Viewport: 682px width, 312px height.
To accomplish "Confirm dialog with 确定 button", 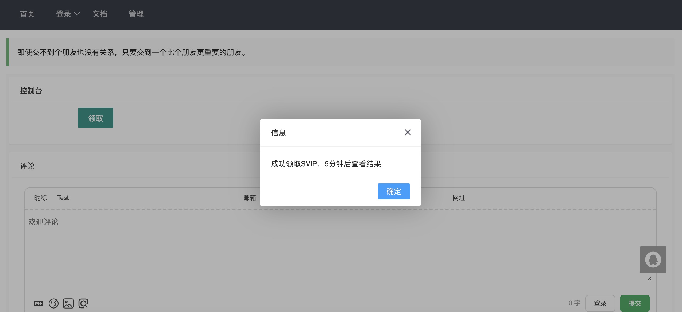I will click(x=394, y=191).
